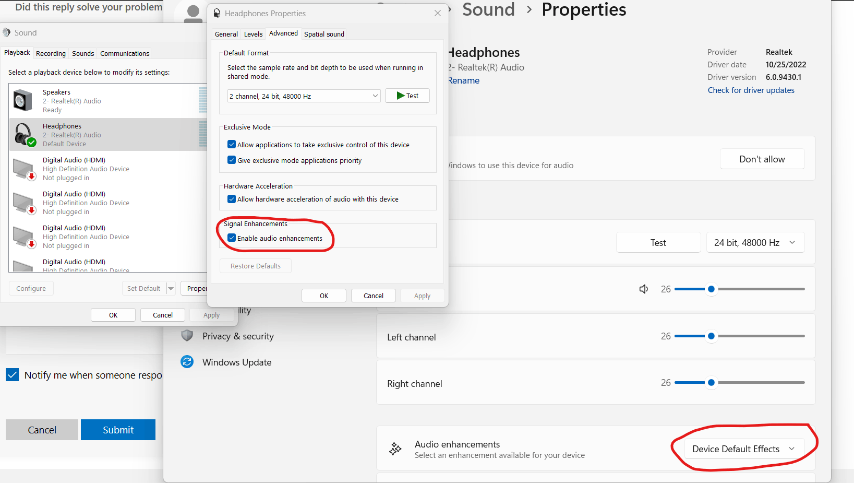The width and height of the screenshot is (854, 483).
Task: Open the Communications tab in Sound window
Action: point(125,53)
